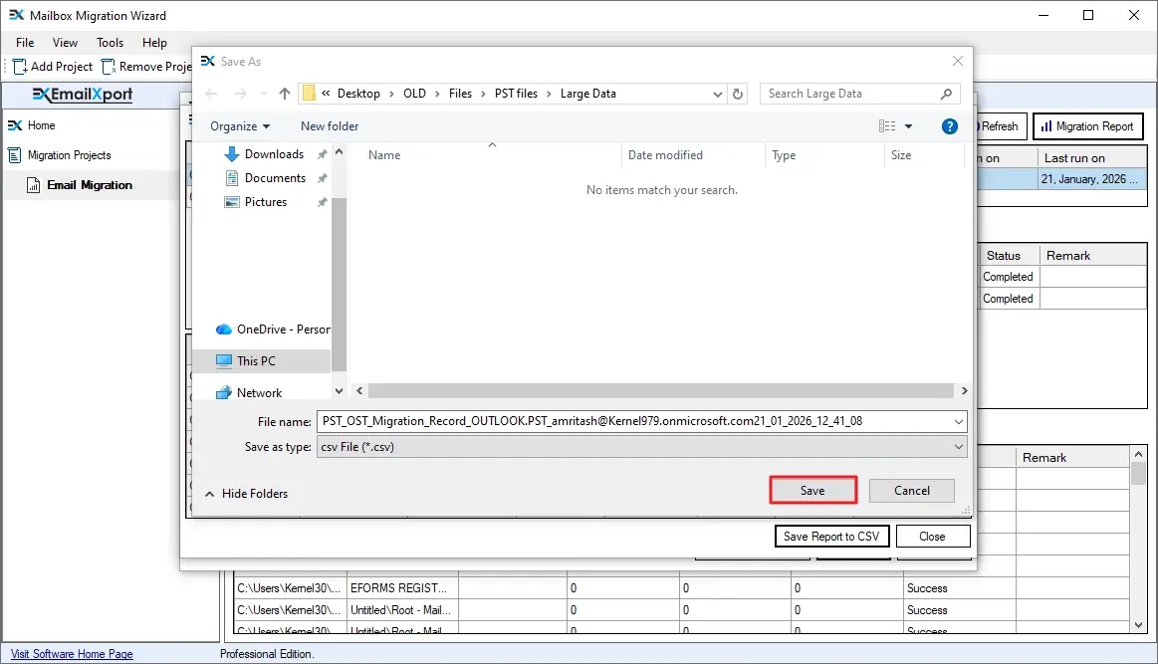Collapse Hide Folders in the dialog
This screenshot has height=664, width=1158.
tap(245, 493)
